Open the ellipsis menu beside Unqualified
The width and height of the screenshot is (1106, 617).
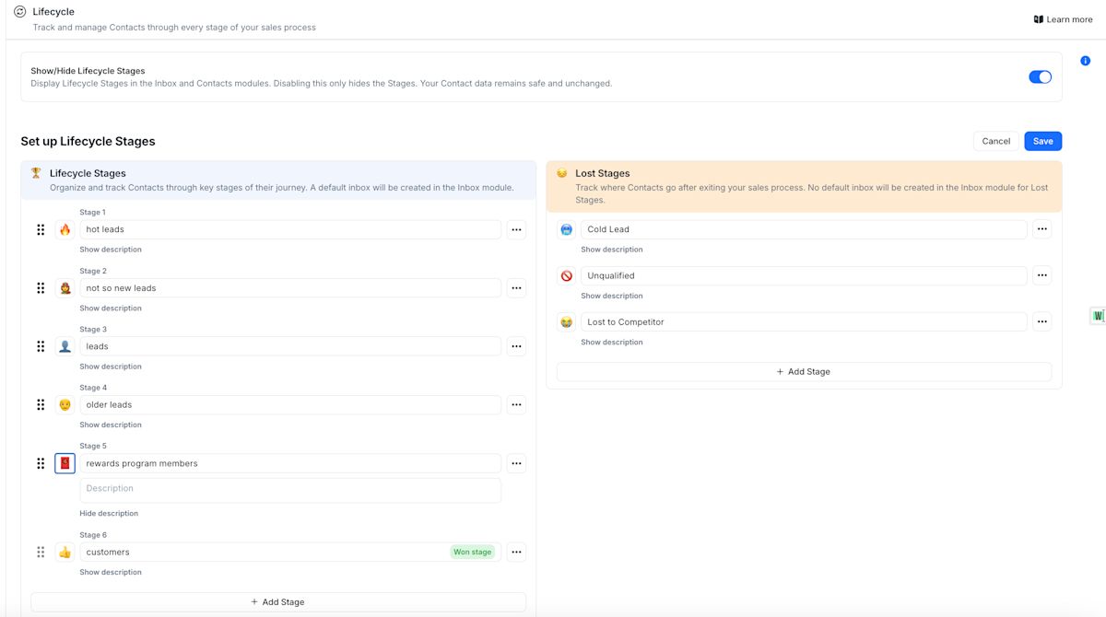tap(1041, 274)
